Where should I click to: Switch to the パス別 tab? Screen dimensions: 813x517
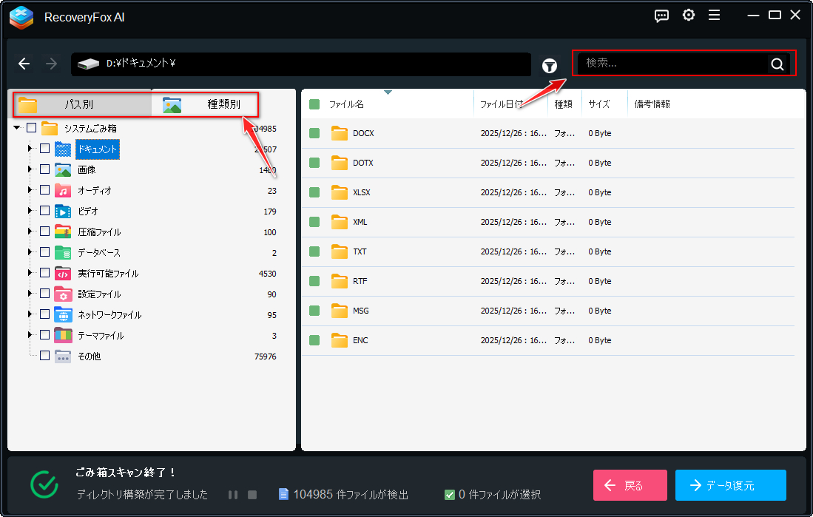pos(80,104)
